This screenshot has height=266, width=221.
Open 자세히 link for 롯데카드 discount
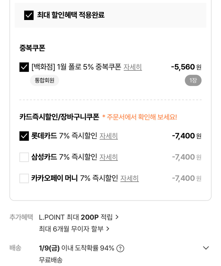[109, 136]
